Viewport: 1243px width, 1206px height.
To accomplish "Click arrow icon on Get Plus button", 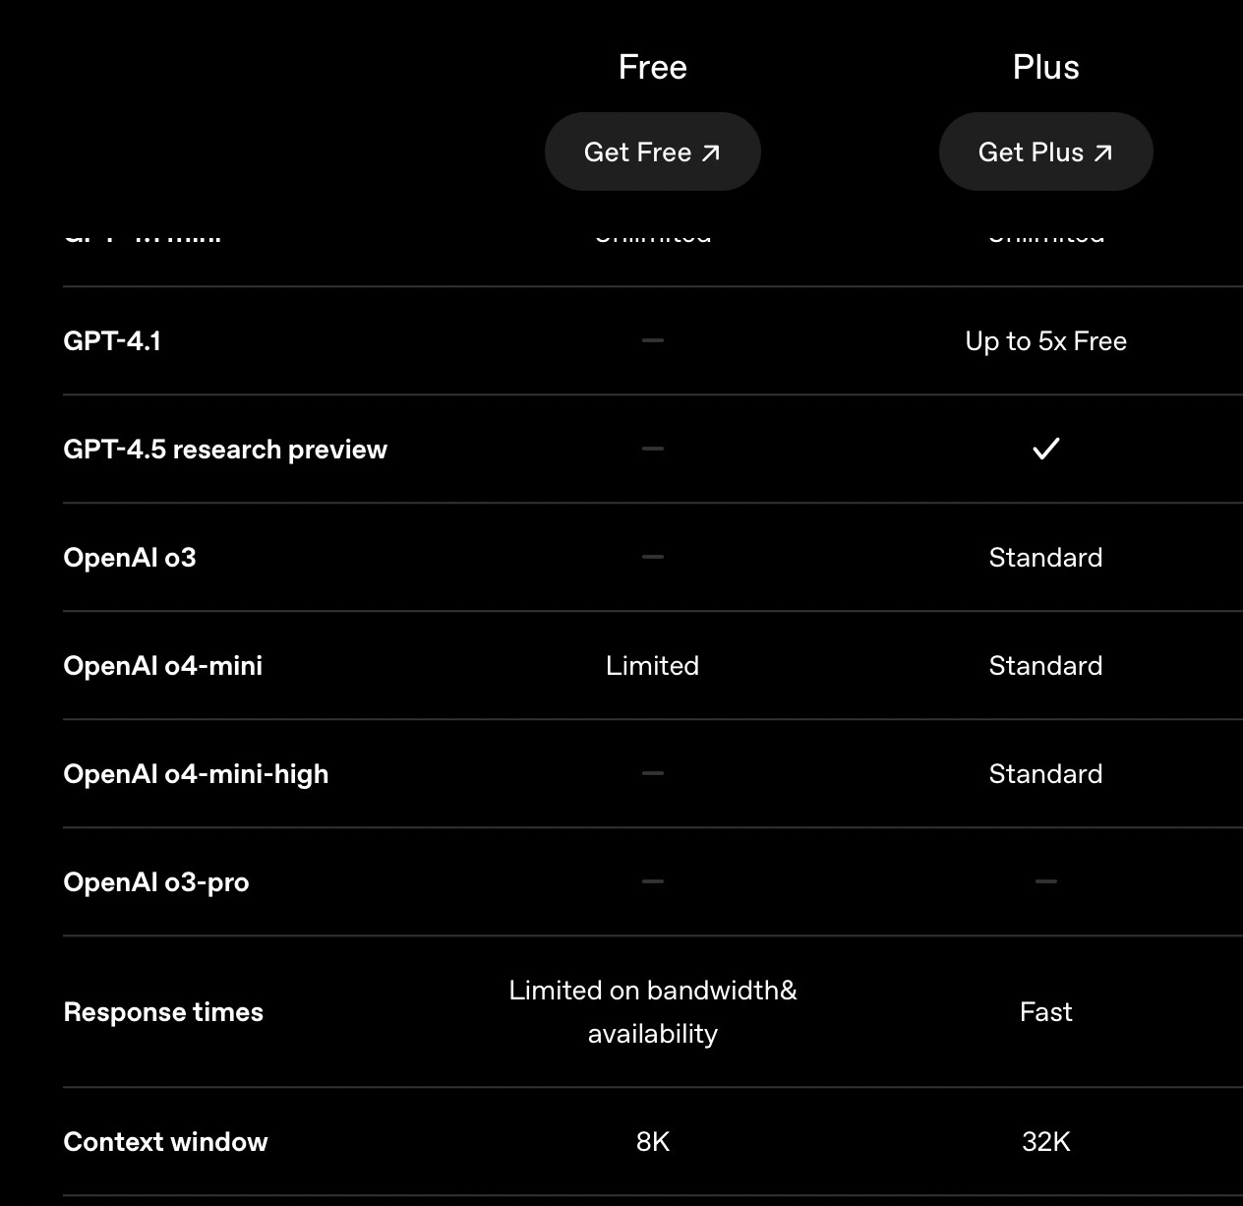I will (x=1103, y=153).
